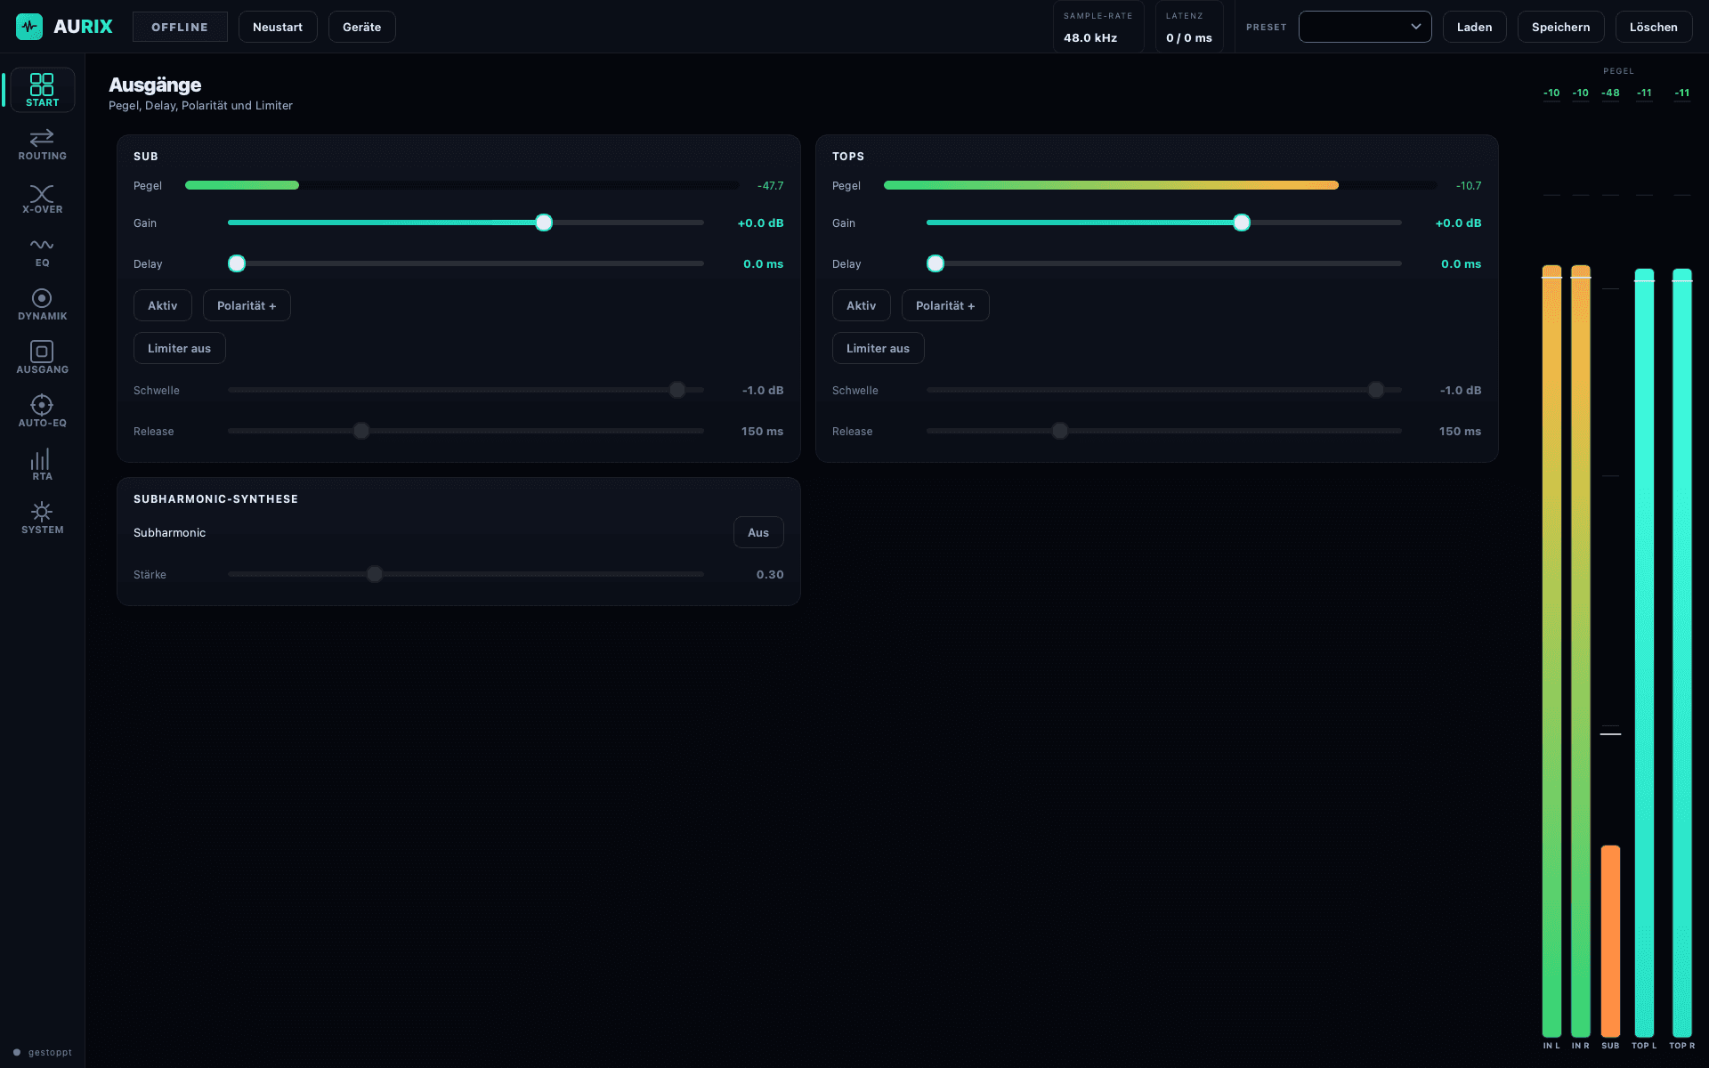This screenshot has width=1709, height=1068.
Task: Toggle TOPS Polarität + button
Action: (945, 305)
